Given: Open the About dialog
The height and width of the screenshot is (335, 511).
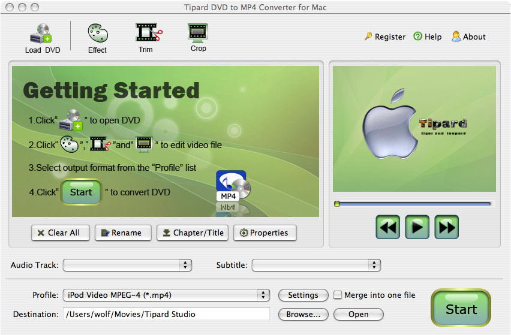Looking at the screenshot, I should coord(456,37).
